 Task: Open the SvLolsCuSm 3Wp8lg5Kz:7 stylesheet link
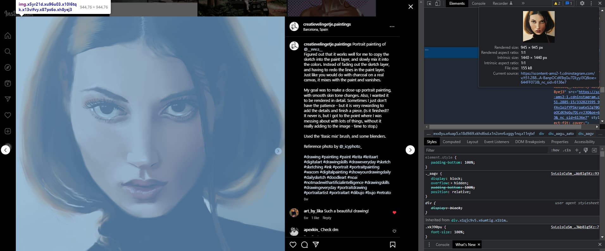(575, 227)
